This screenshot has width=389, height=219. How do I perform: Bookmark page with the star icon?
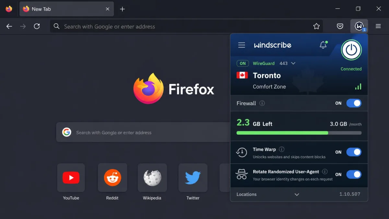(316, 26)
